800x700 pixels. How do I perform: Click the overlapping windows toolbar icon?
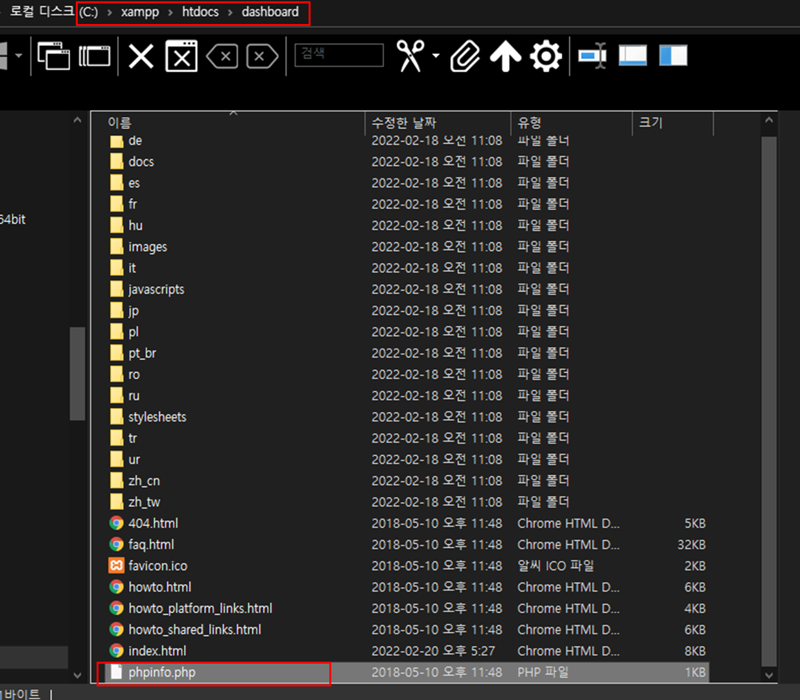(x=54, y=56)
